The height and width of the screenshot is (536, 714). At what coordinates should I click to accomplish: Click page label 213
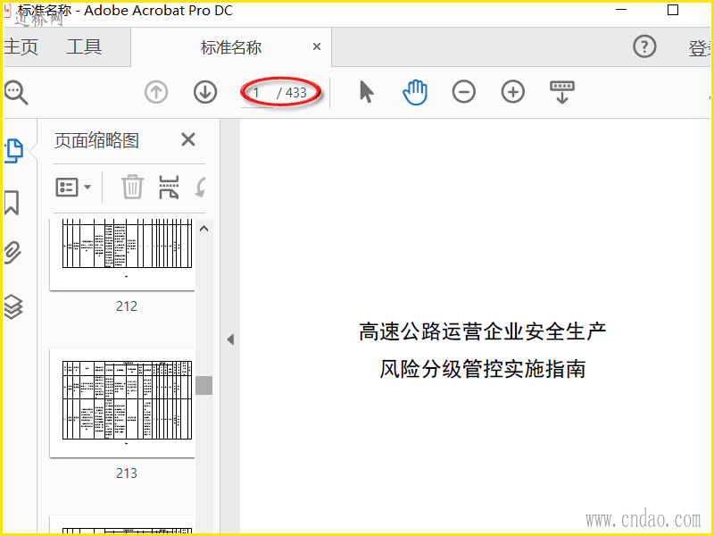coord(127,473)
